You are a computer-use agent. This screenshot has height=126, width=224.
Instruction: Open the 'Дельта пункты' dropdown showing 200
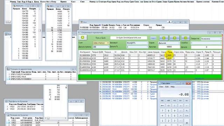(108, 47)
